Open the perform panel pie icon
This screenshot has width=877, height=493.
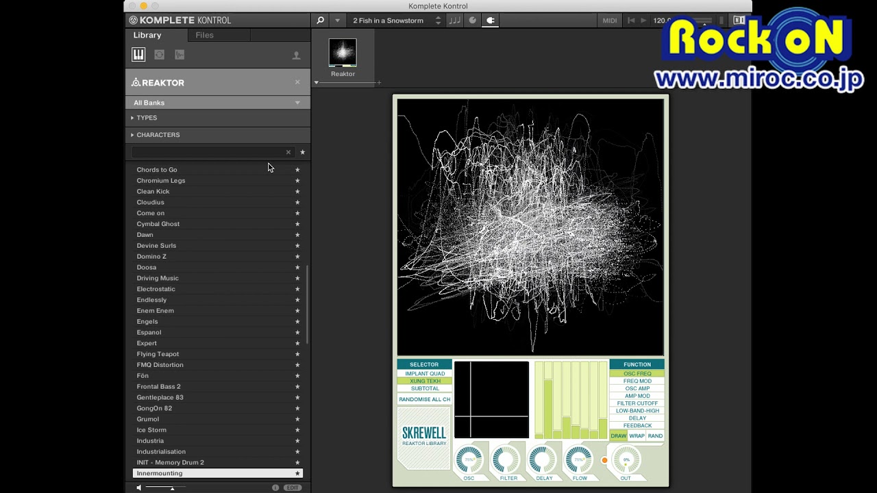(472, 21)
